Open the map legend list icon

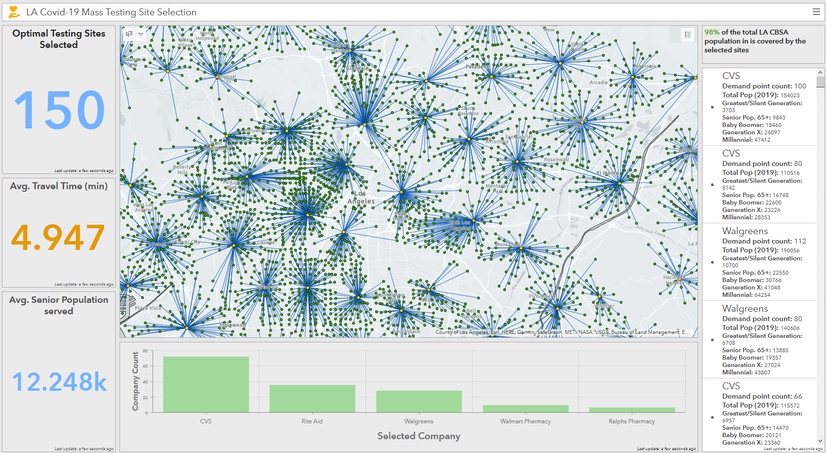688,35
